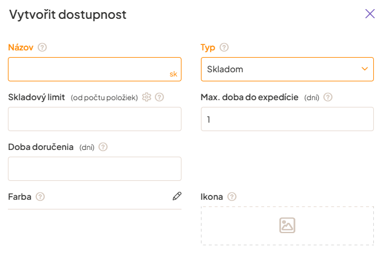This screenshot has width=383, height=255.
Task: Expand Typ list via the orange chevron
Action: (x=365, y=69)
